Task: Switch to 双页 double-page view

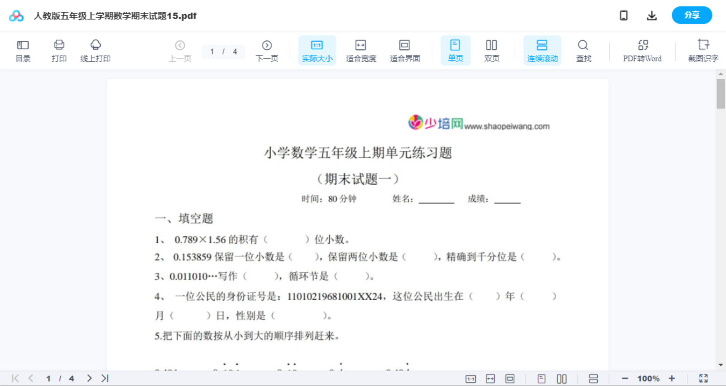Action: [492, 50]
